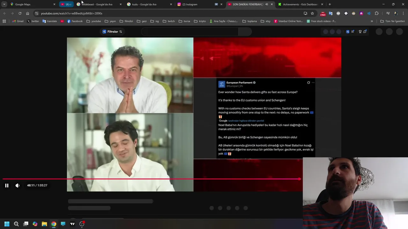Expand the filmdizi bookmark folder
This screenshot has width=408, height=229.
tap(126, 21)
